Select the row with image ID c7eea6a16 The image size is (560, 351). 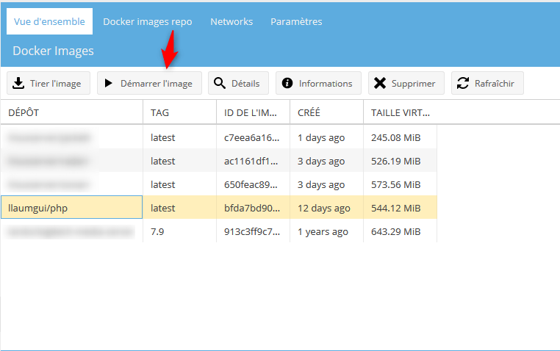(252, 137)
